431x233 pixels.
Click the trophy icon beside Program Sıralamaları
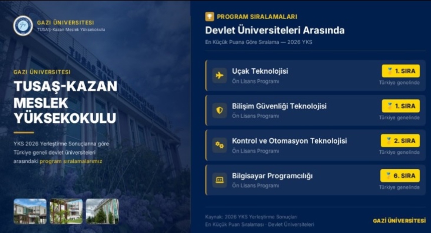click(x=209, y=17)
